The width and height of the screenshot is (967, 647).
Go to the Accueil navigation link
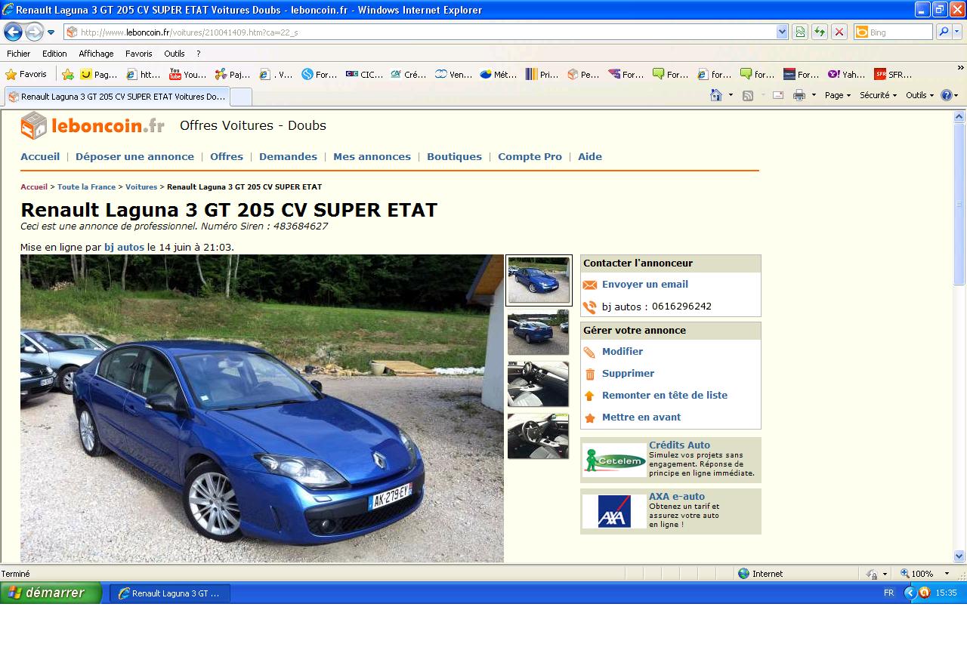coord(40,156)
